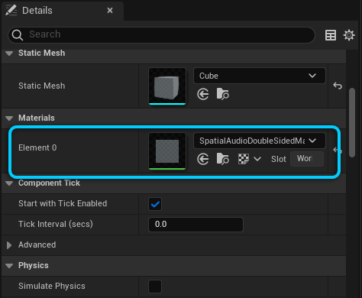362x298 pixels.
Task: Click the Cube mesh thumbnail
Action: click(x=167, y=86)
